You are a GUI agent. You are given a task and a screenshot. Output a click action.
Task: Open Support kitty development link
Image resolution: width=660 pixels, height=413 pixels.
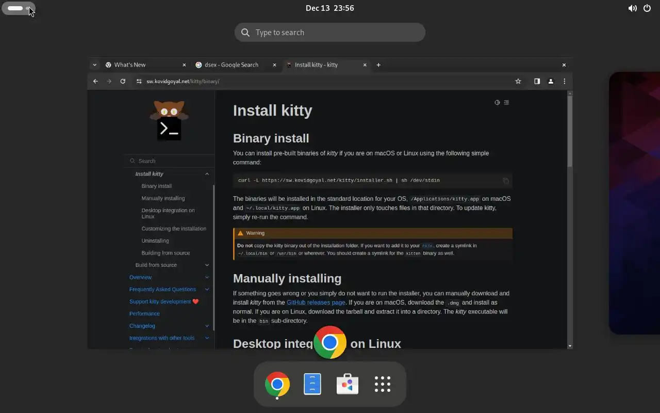coord(164,301)
